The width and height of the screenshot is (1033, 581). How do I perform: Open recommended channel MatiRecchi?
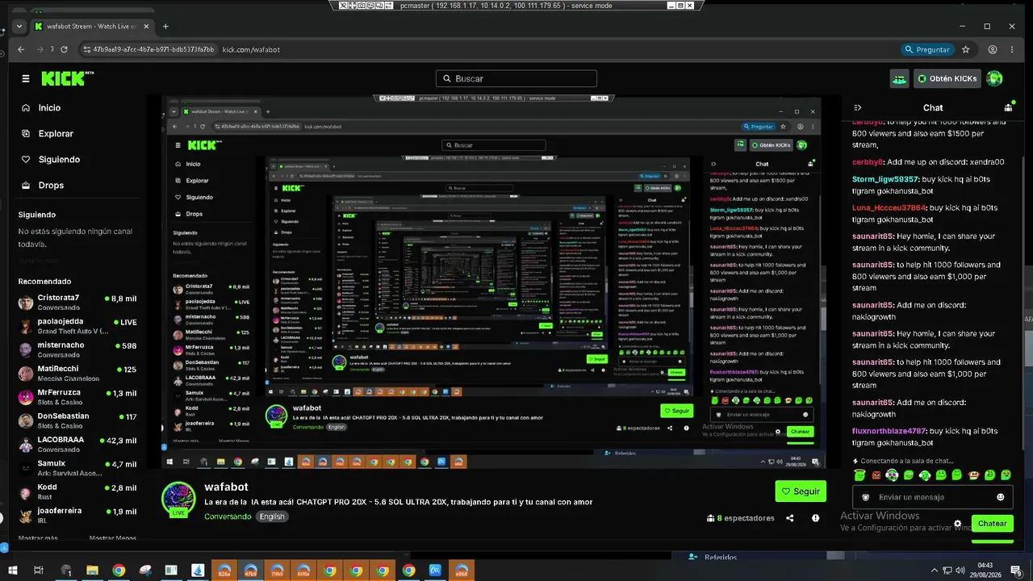pyautogui.click(x=77, y=373)
